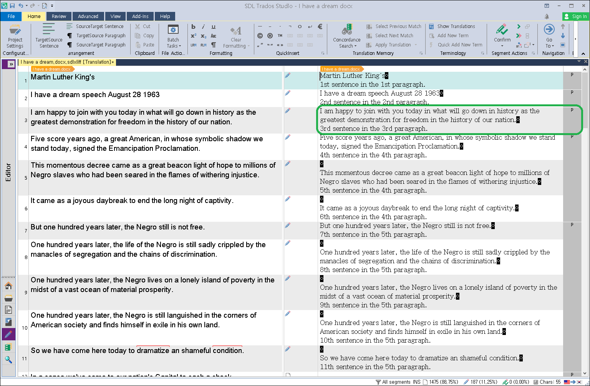The height and width of the screenshot is (386, 590).
Task: Click Select Previous Match
Action: point(394,26)
